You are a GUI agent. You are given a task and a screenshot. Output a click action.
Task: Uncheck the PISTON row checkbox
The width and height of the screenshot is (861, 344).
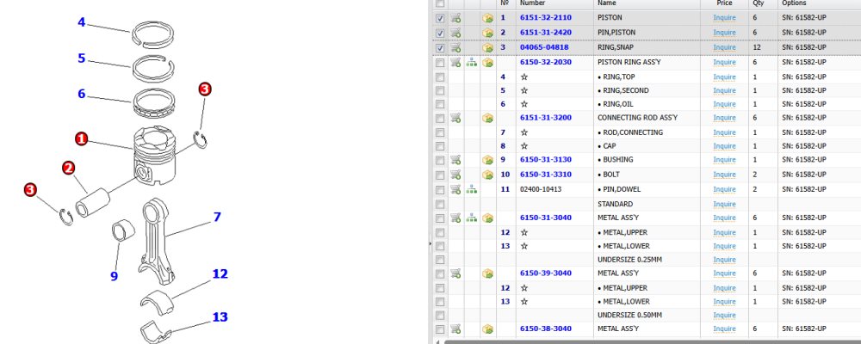click(440, 18)
